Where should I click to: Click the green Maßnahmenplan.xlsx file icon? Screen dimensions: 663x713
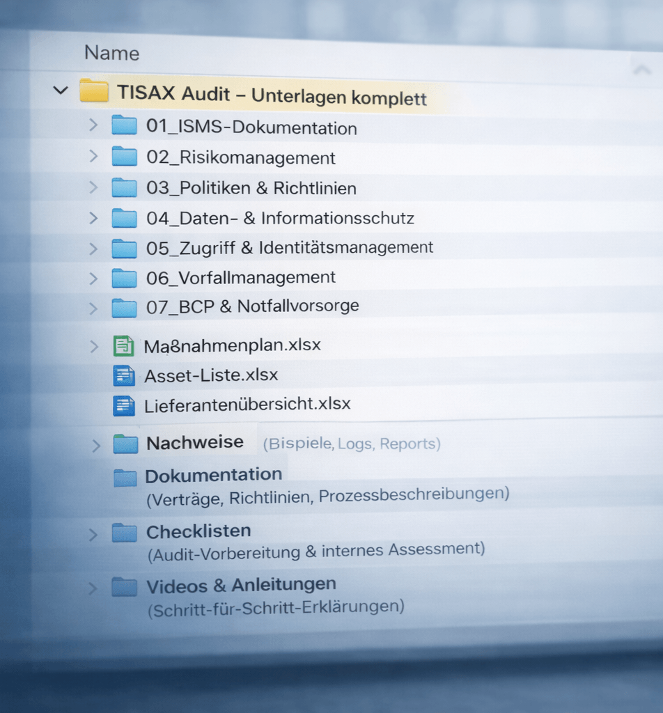[x=124, y=346]
